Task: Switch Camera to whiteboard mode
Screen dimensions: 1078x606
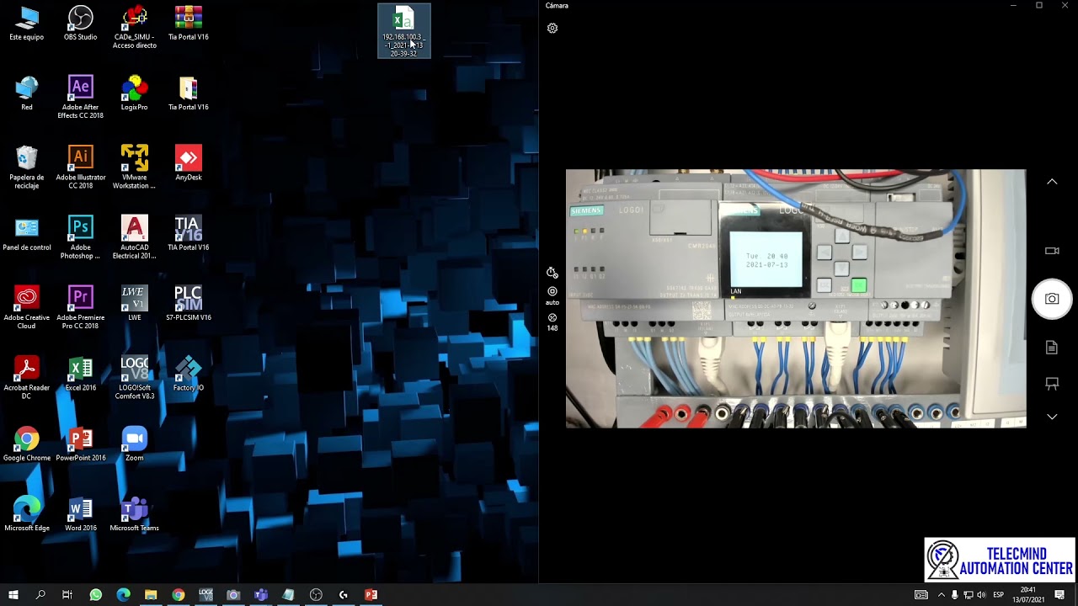Action: click(1052, 384)
